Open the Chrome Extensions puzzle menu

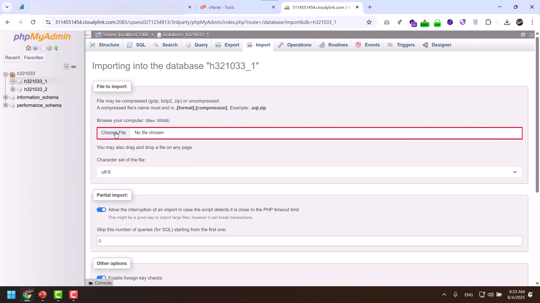488,22
